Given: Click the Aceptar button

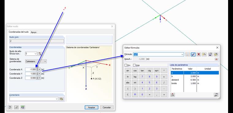Looking at the screenshot, I should tap(92, 108).
